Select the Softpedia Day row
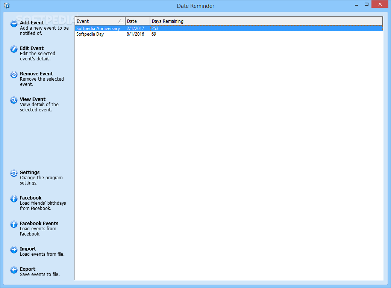Screen dimensions: 391x288 [229, 34]
